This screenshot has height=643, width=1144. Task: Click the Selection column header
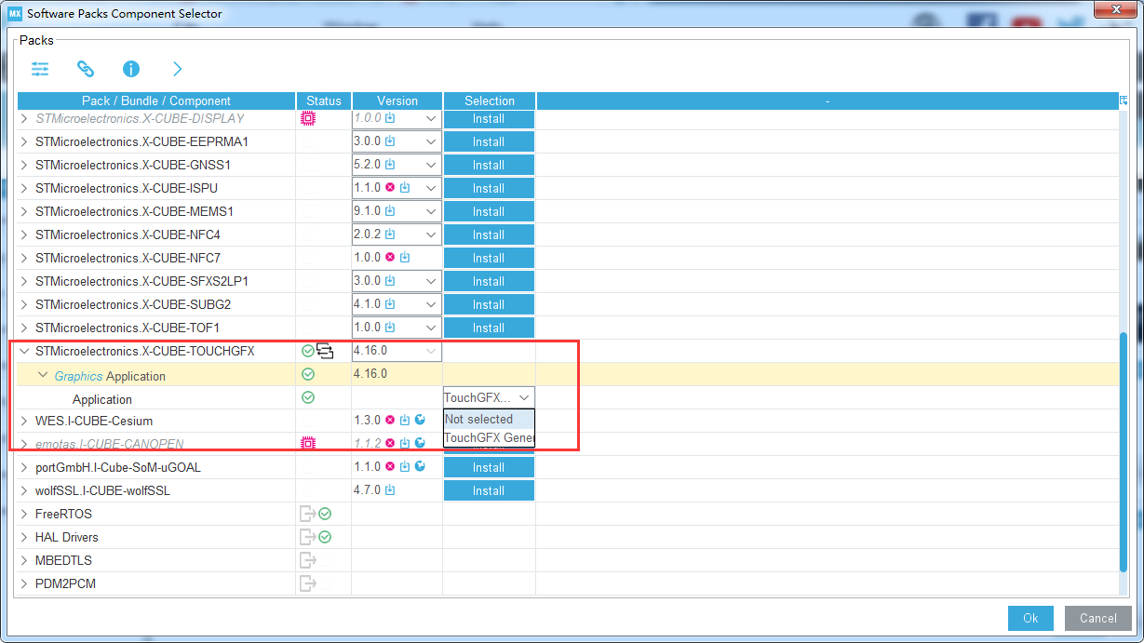coord(490,100)
